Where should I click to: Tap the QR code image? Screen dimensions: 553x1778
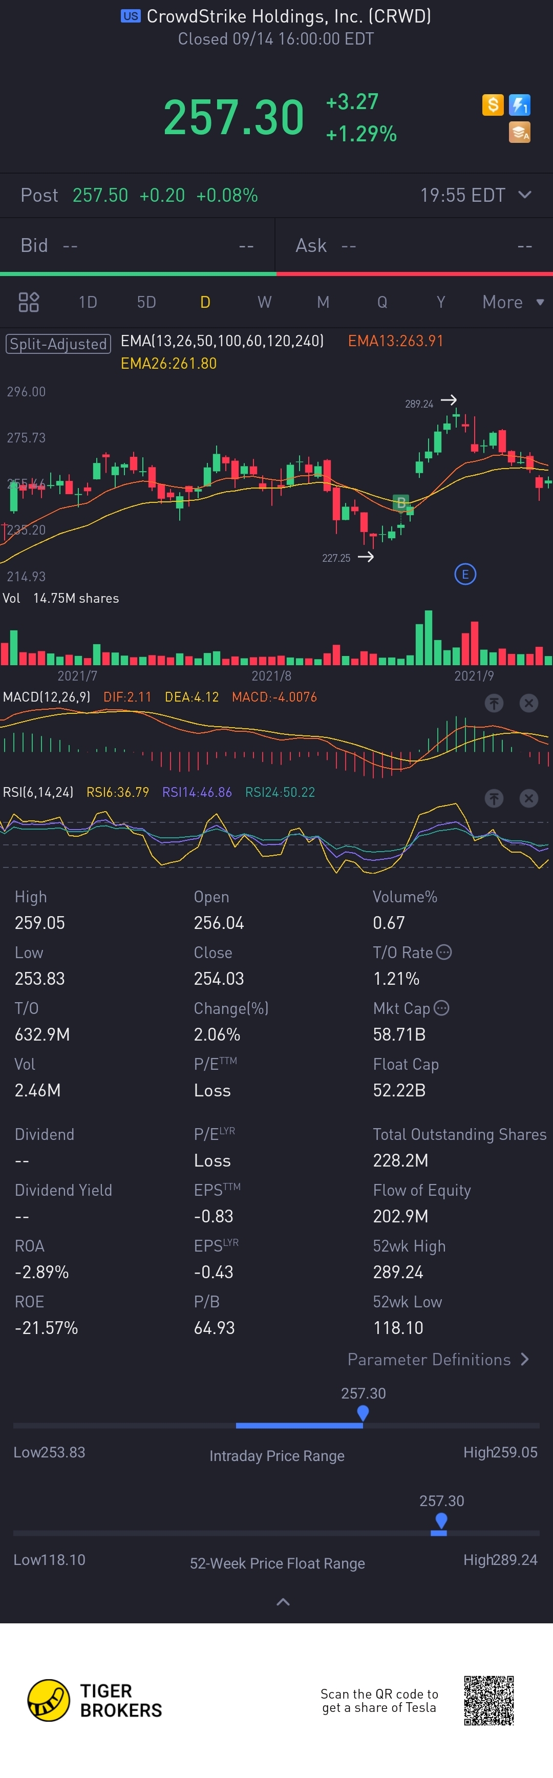[489, 1700]
